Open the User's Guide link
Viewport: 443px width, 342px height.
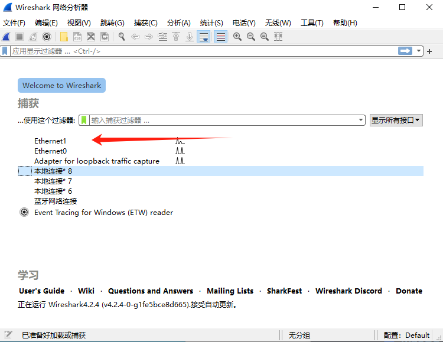41,291
